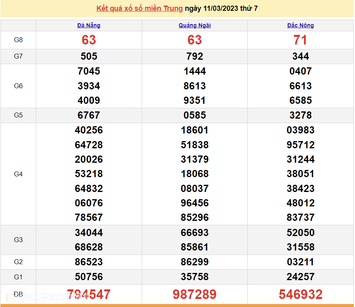Click the G7 row label

18,57
